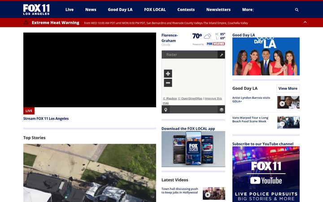Viewport: 323px width, 202px height.
Task: Play the Hollywood town hall video thumbnail
Action: click(x=214, y=193)
